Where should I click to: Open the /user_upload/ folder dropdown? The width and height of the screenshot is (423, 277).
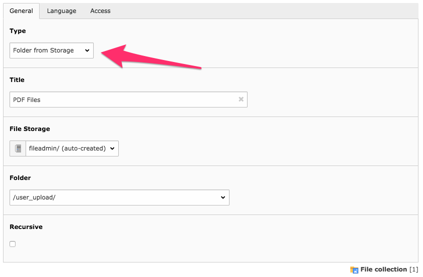pos(119,197)
